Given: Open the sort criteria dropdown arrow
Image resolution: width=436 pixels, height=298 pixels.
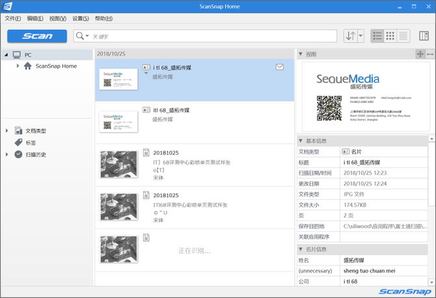Looking at the screenshot, I should click(360, 36).
